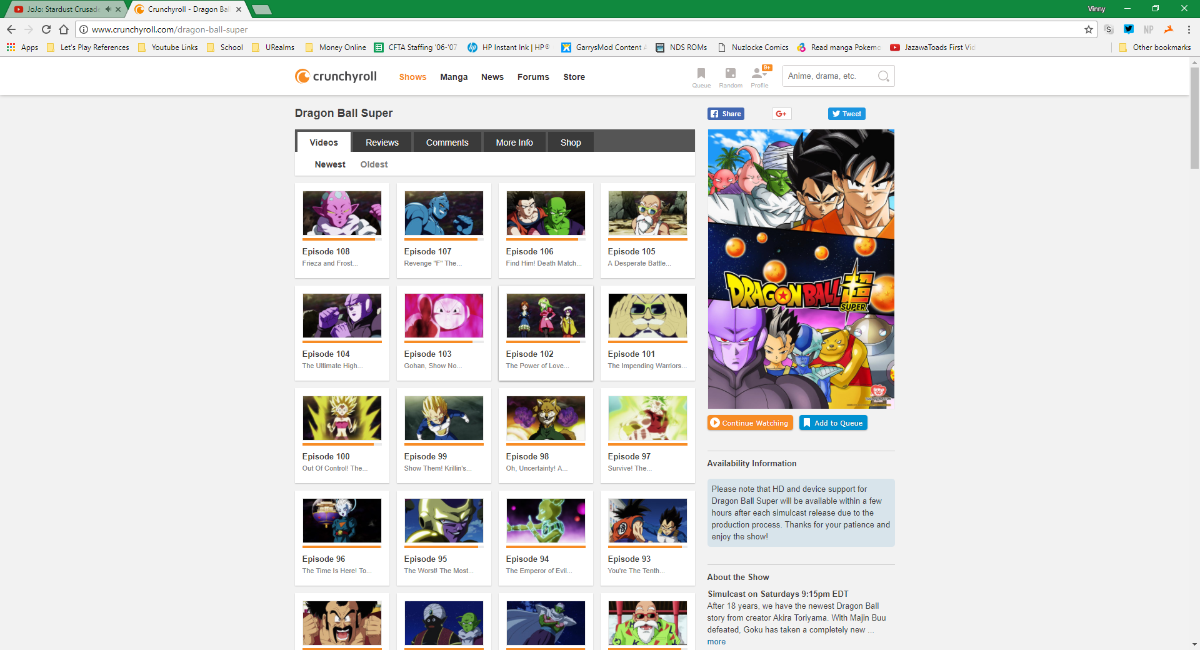1200x650 pixels.
Task: Go to the browser home page
Action: (x=64, y=29)
